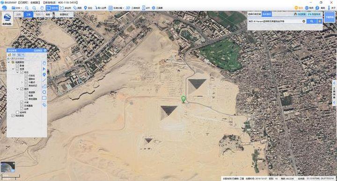
Task: Open the tutorial link (完整教程) in the search panel
Action: tap(315, 14)
